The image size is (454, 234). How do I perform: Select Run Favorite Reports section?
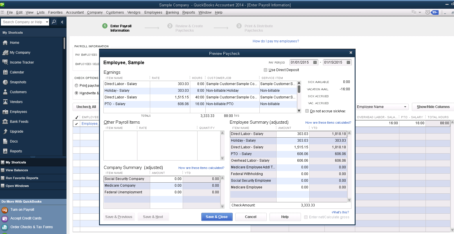pyautogui.click(x=33, y=178)
